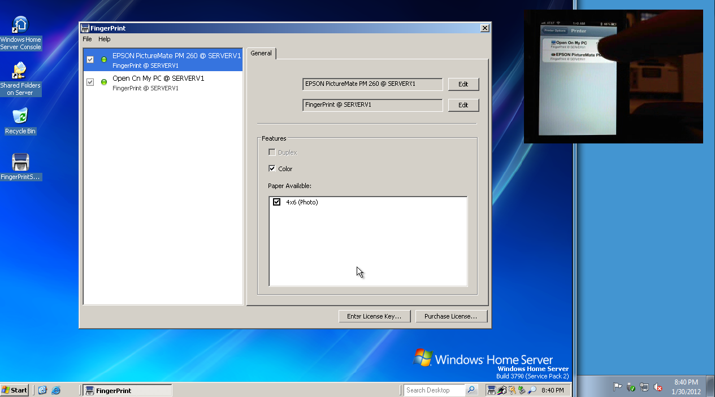The image size is (715, 397).
Task: Uncheck the Color feature checkbox
Action: 272,168
